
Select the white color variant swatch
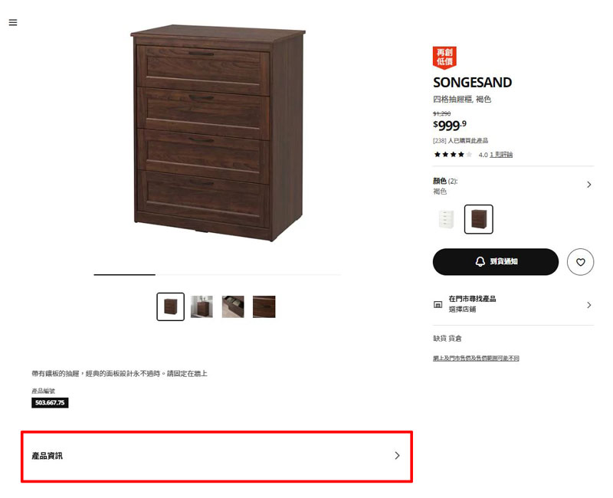(x=447, y=219)
